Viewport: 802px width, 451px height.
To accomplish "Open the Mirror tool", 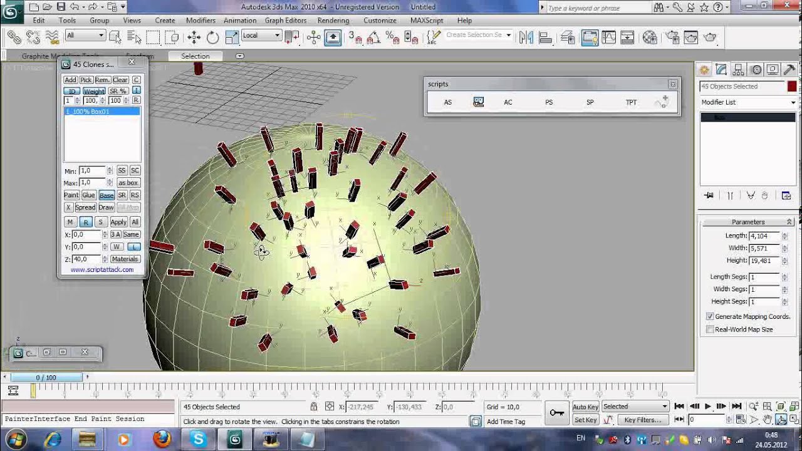I will pyautogui.click(x=527, y=38).
